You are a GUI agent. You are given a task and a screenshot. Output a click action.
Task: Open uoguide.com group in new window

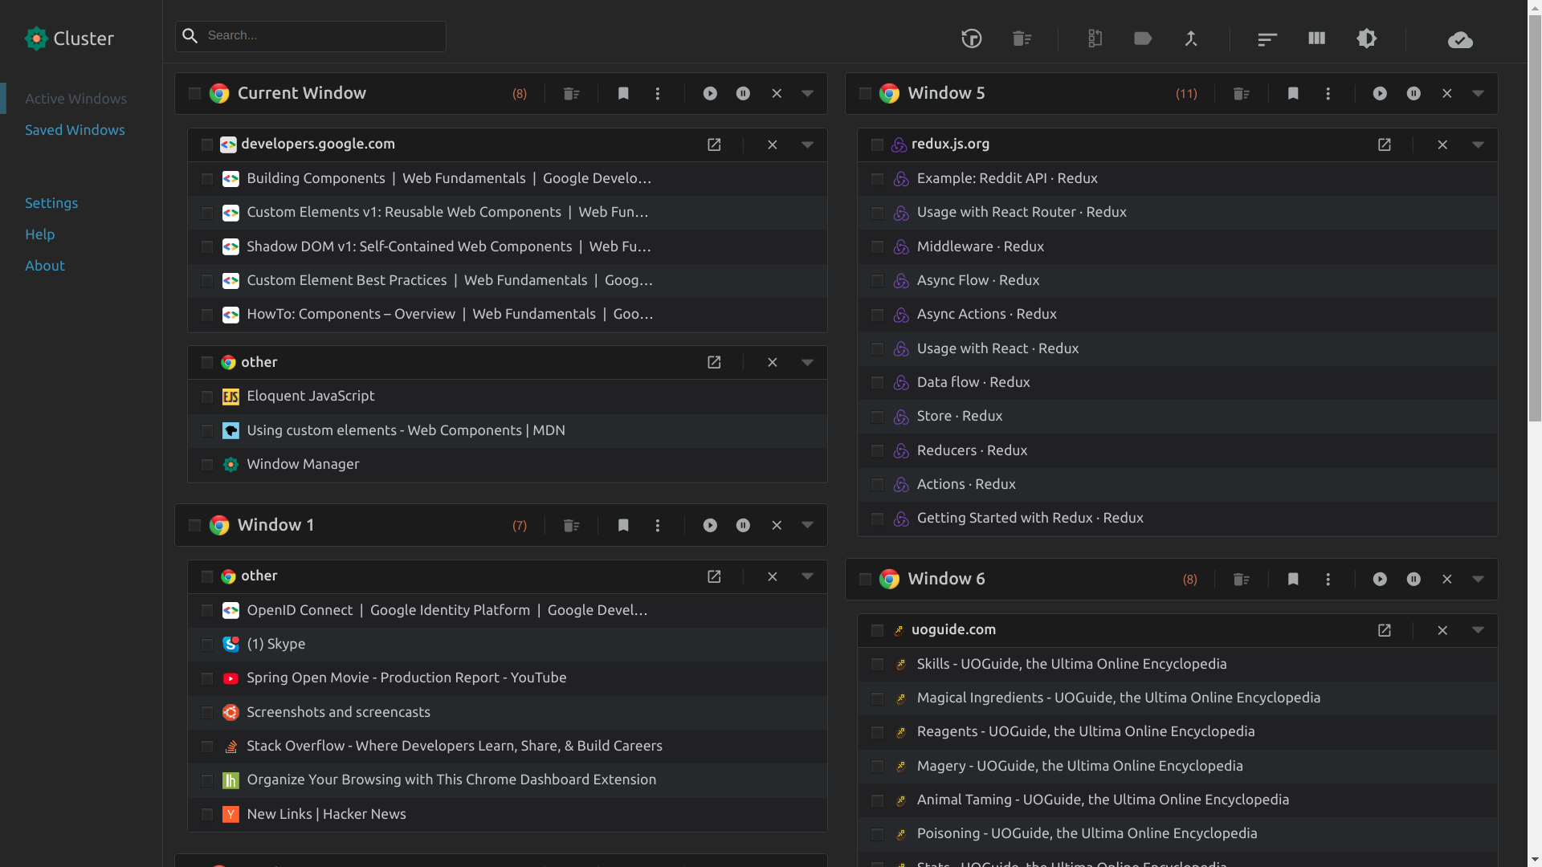pyautogui.click(x=1385, y=631)
